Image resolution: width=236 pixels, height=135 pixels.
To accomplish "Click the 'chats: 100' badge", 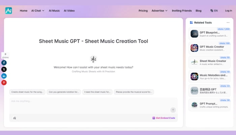I will tap(225, 44).
